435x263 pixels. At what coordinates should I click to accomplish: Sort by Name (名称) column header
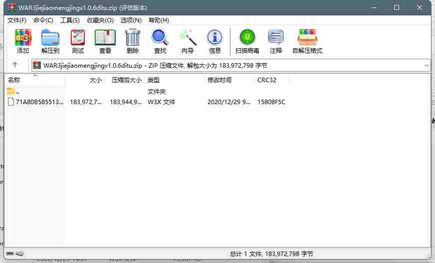(35, 80)
